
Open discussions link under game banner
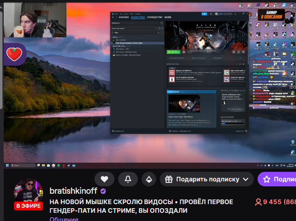tap(217, 58)
